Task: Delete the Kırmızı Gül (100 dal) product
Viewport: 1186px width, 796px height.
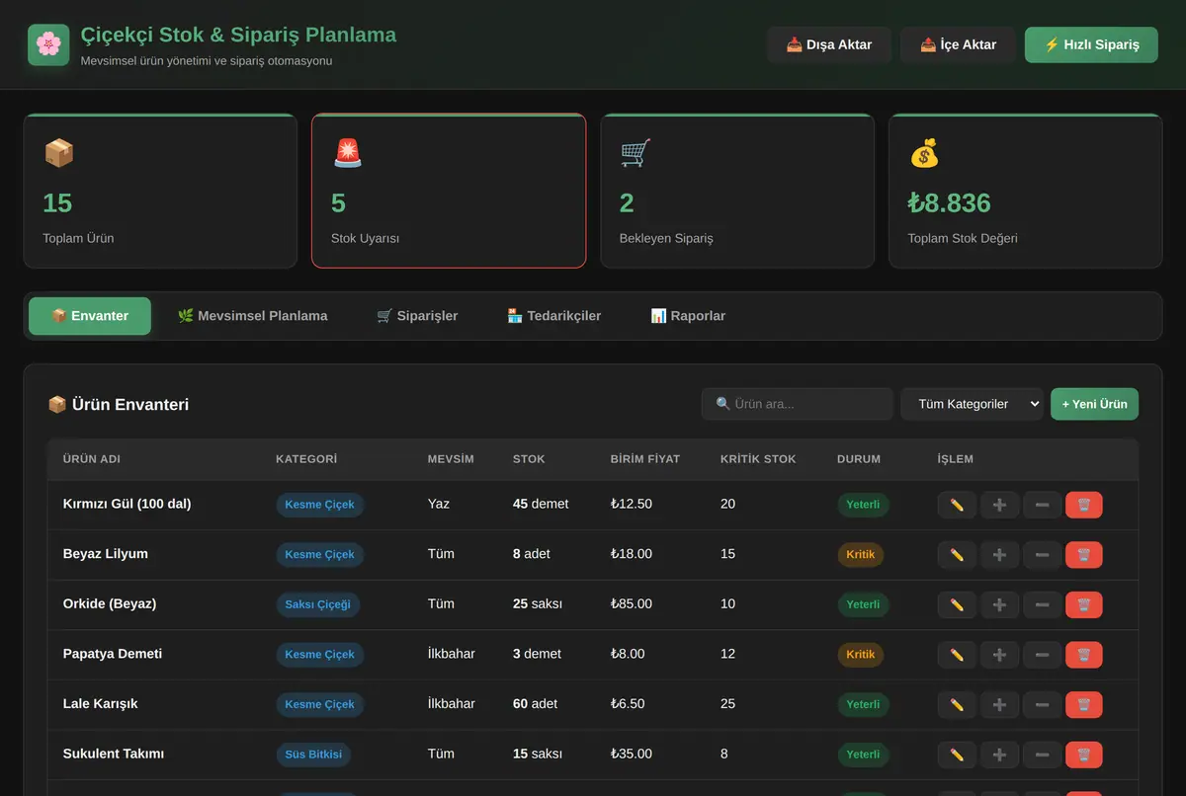Action: (x=1084, y=505)
